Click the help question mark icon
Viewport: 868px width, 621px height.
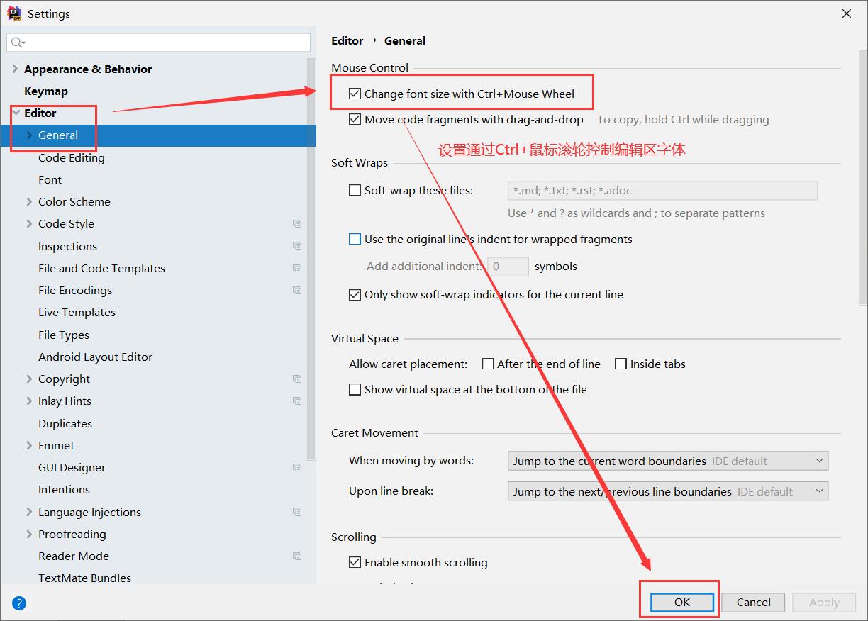(x=19, y=604)
